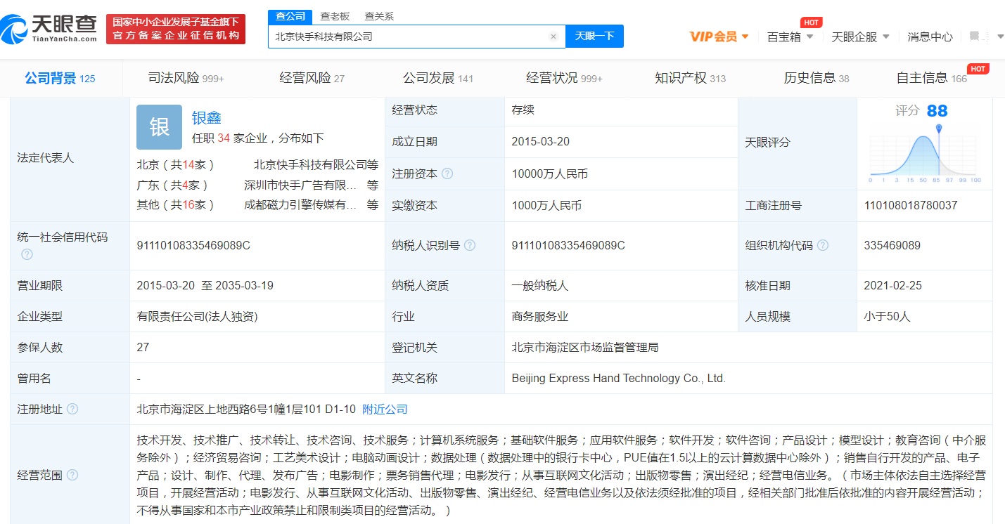Click the 银 avatar of the legal representative

pos(159,127)
